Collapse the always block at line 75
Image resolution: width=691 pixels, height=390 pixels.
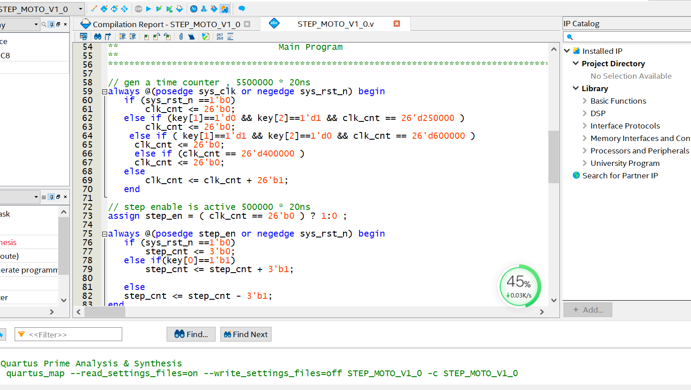104,234
